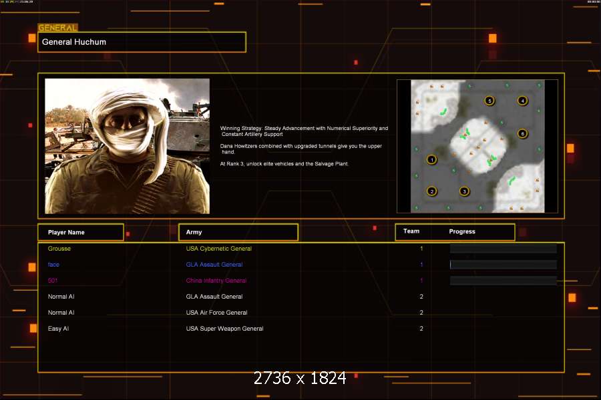This screenshot has height=400, width=601.
Task: Choose start position 4 marker
Action: coord(522,101)
